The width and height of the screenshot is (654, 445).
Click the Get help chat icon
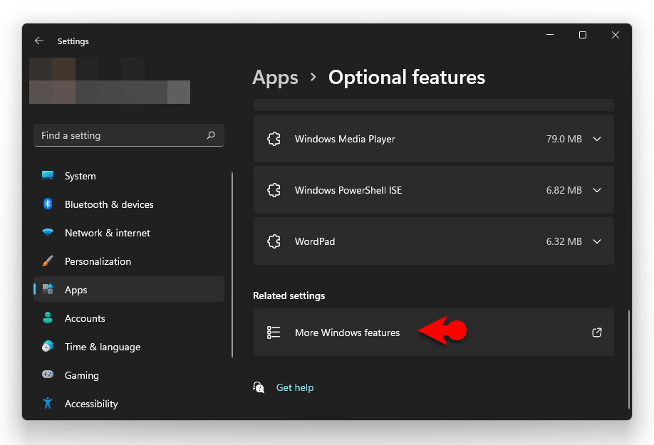point(259,387)
